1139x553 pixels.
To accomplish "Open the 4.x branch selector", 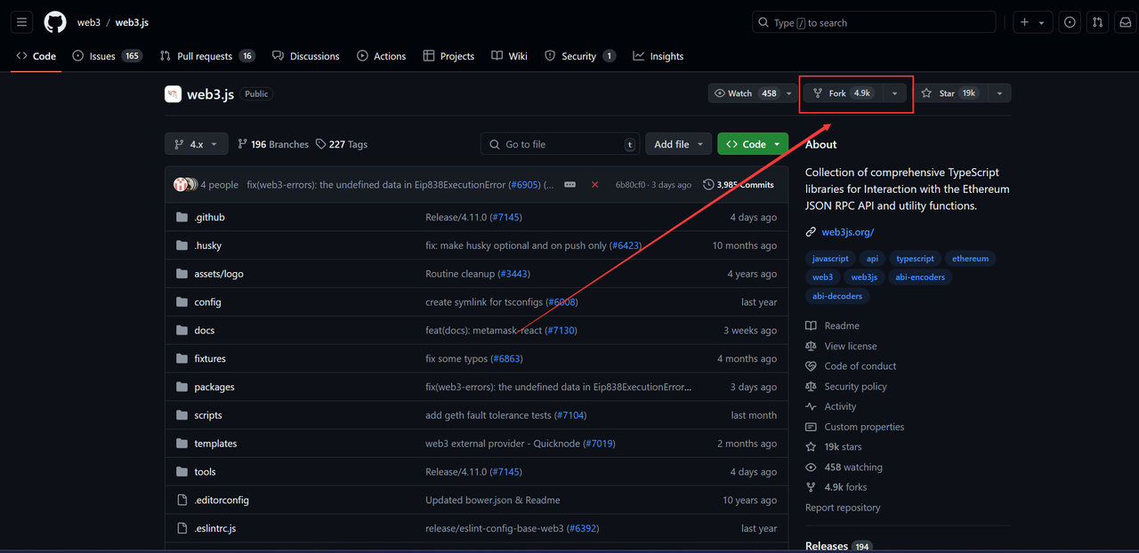I will [x=196, y=144].
